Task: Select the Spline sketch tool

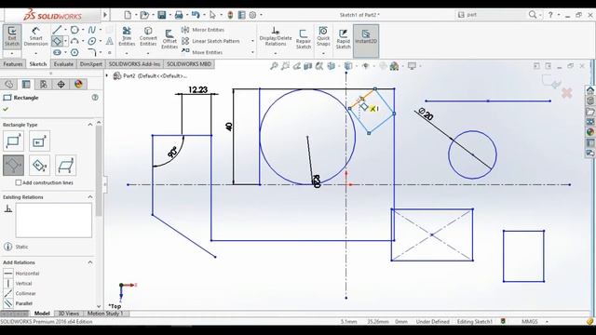Action: (92, 30)
